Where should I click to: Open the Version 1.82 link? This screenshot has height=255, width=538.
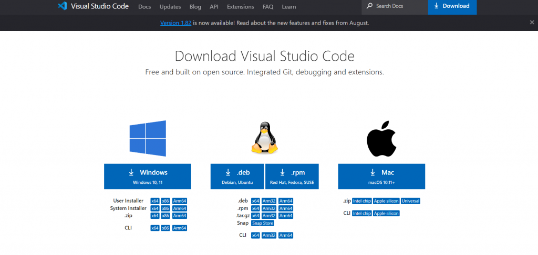175,23
